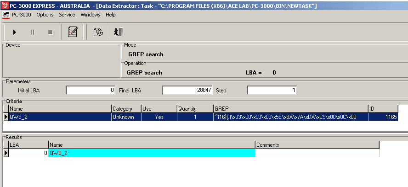
Task: Open the Help menu
Action: coord(111,15)
